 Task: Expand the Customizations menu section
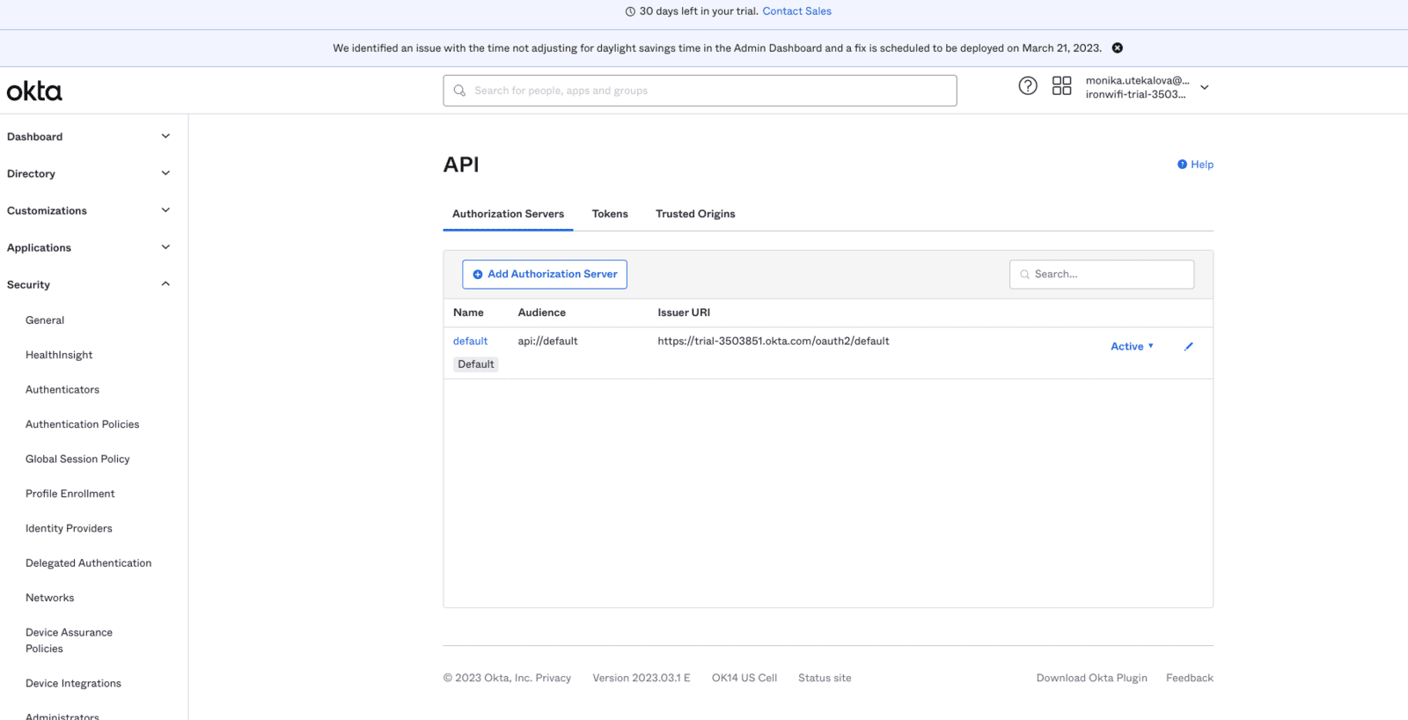click(x=165, y=210)
